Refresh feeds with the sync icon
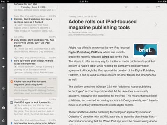Screen dimensions: 167x125 [x=3, y=120]
